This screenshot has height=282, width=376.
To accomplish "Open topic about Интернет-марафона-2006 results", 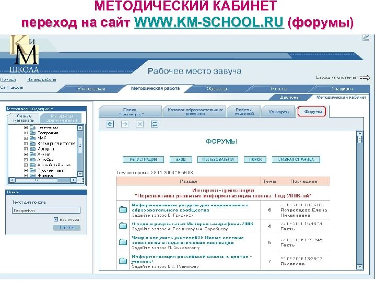I will click(192, 224).
